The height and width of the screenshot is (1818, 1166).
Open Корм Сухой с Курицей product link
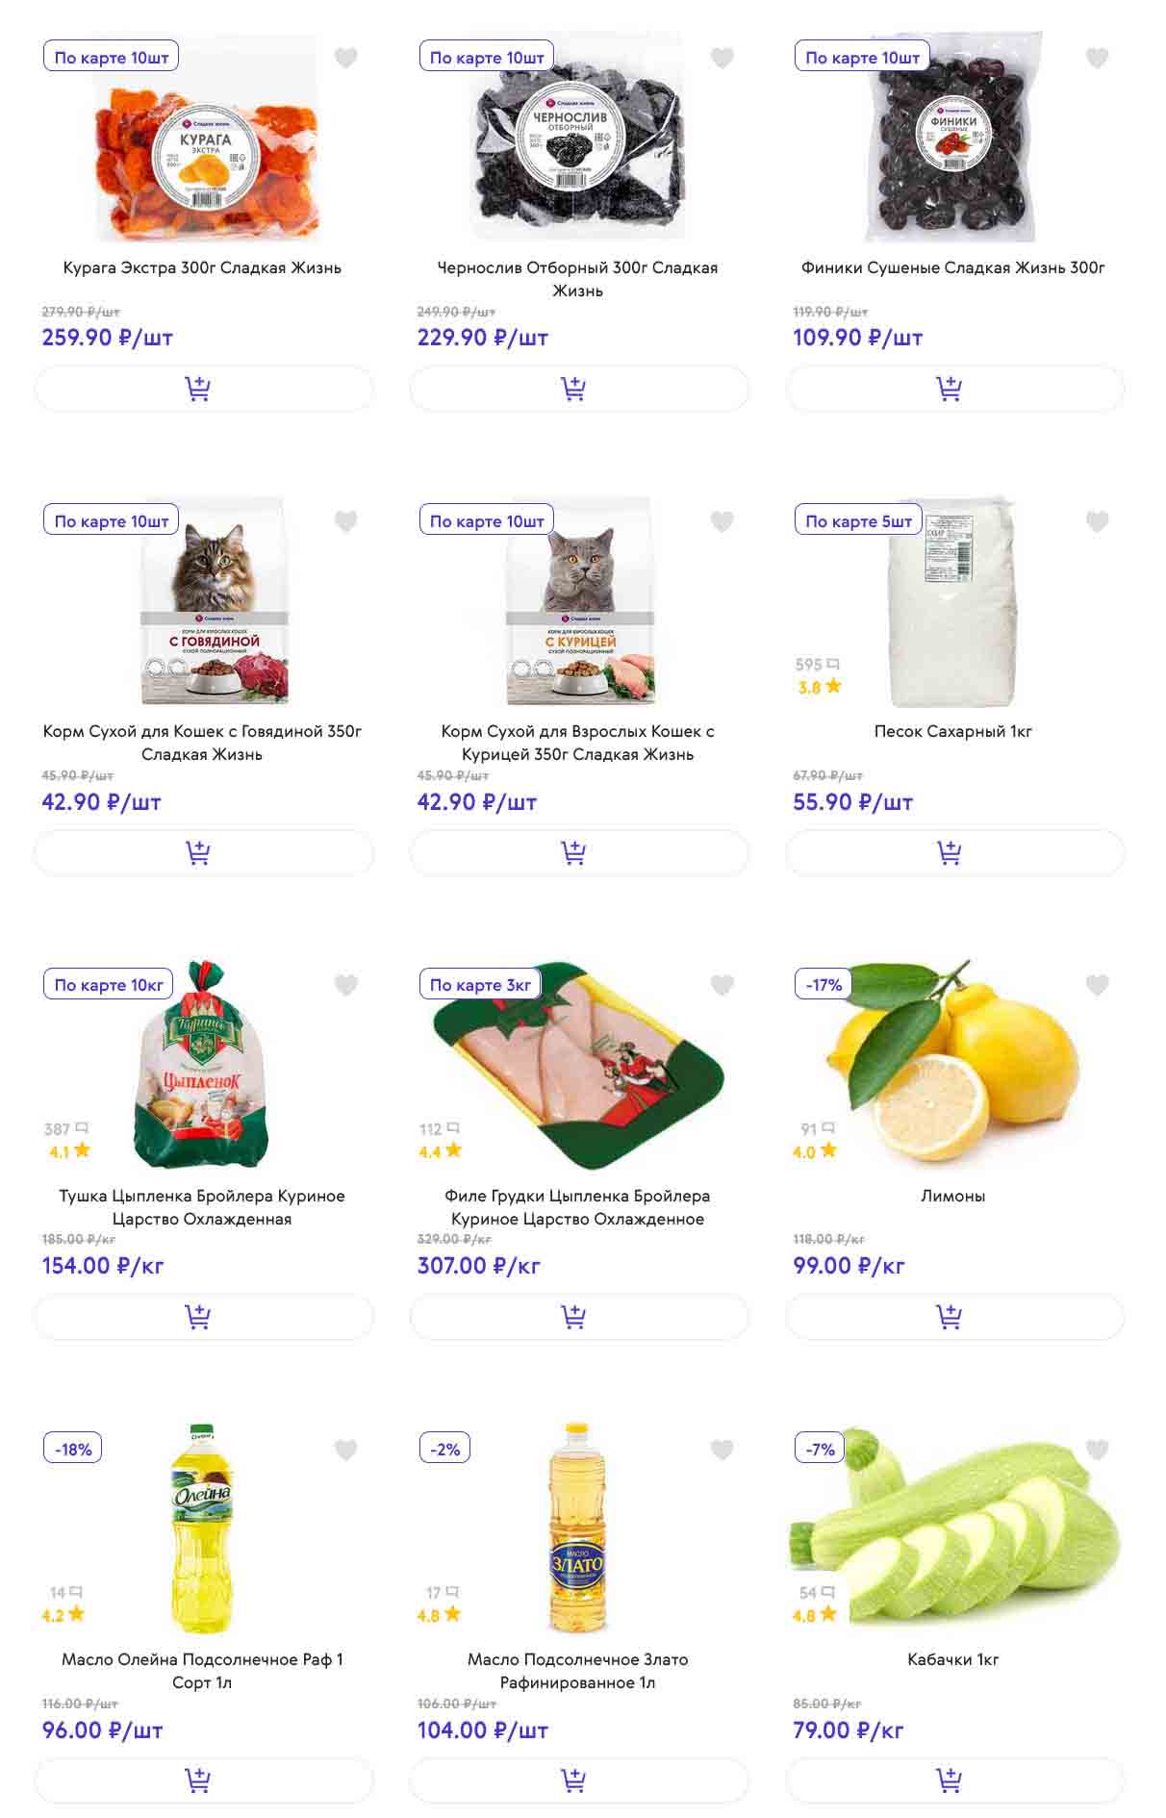(x=577, y=743)
